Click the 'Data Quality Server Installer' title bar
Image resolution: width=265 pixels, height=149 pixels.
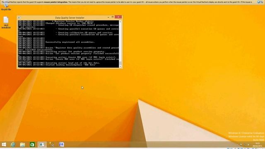click(70, 17)
